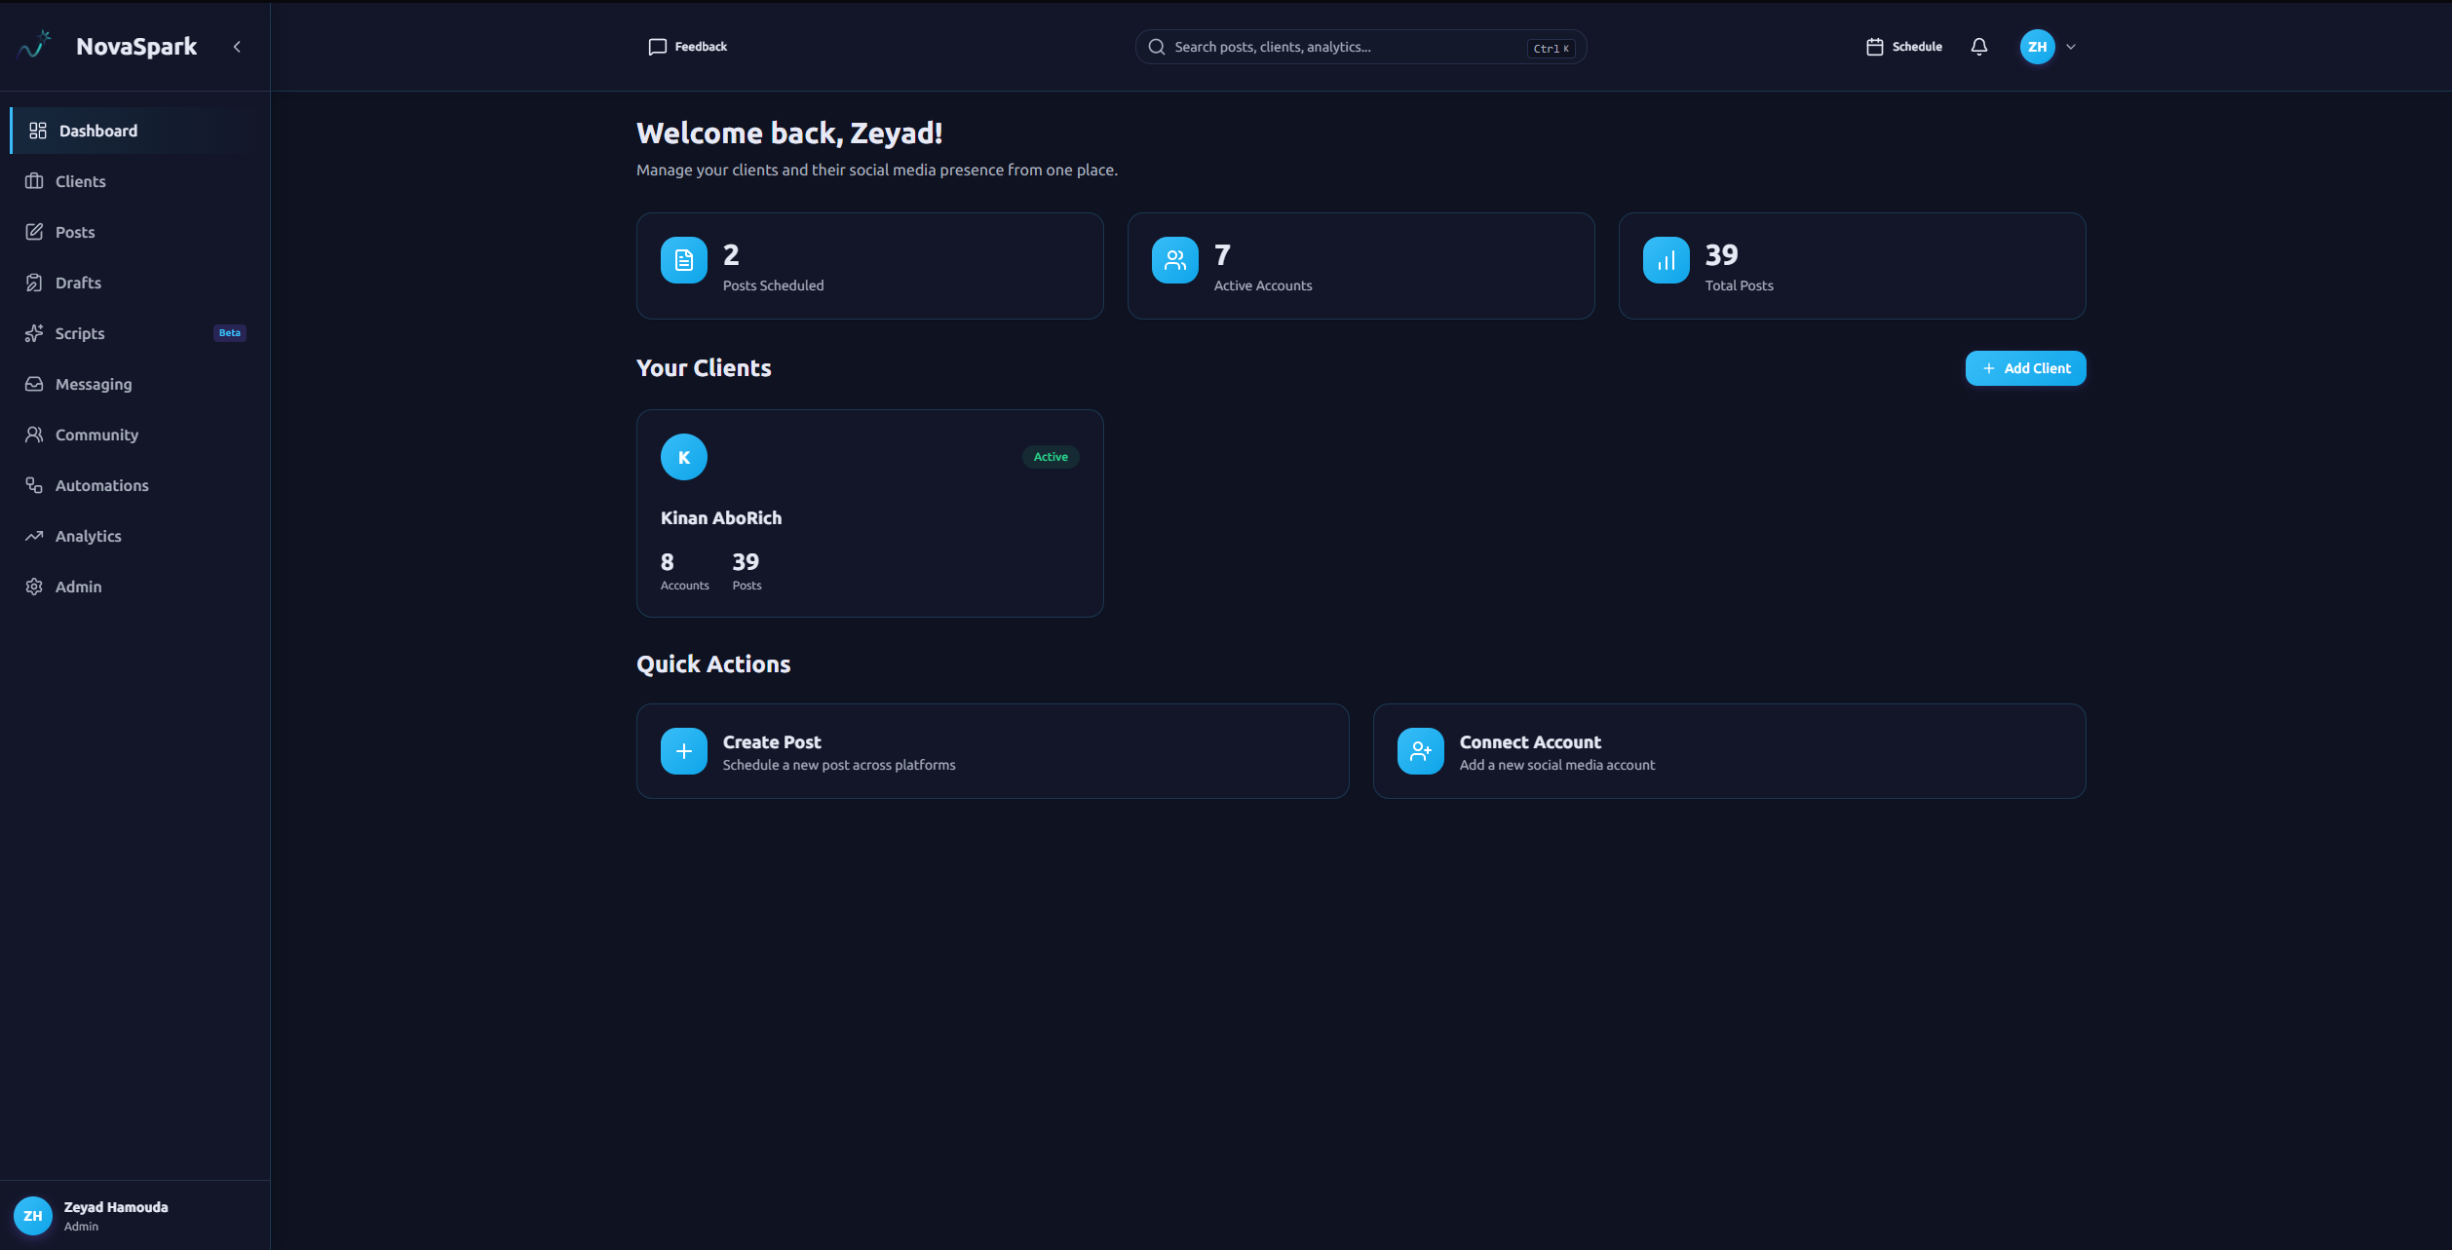This screenshot has width=2452, height=1250.
Task: Click the Feedback button
Action: 688,47
